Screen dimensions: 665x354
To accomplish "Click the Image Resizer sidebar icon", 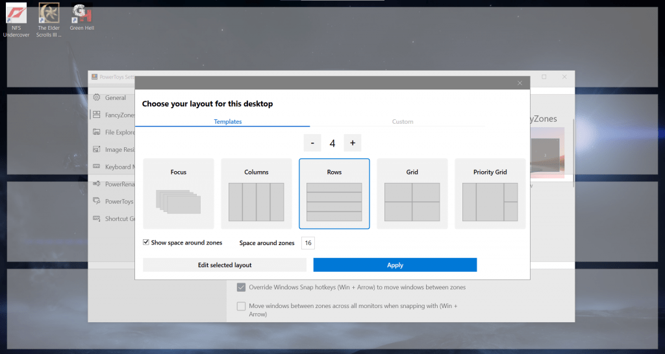I will coord(96,150).
